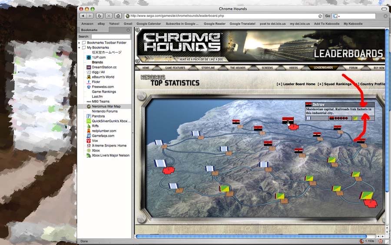391x245 pixels.
Task: Click the Add To Kaboodle bookmarklet
Action: pyautogui.click(x=327, y=24)
